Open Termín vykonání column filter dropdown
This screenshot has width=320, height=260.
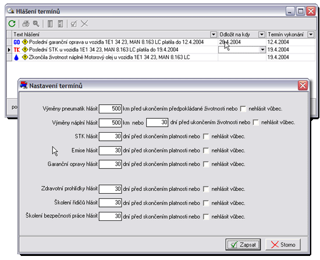pyautogui.click(x=311, y=34)
